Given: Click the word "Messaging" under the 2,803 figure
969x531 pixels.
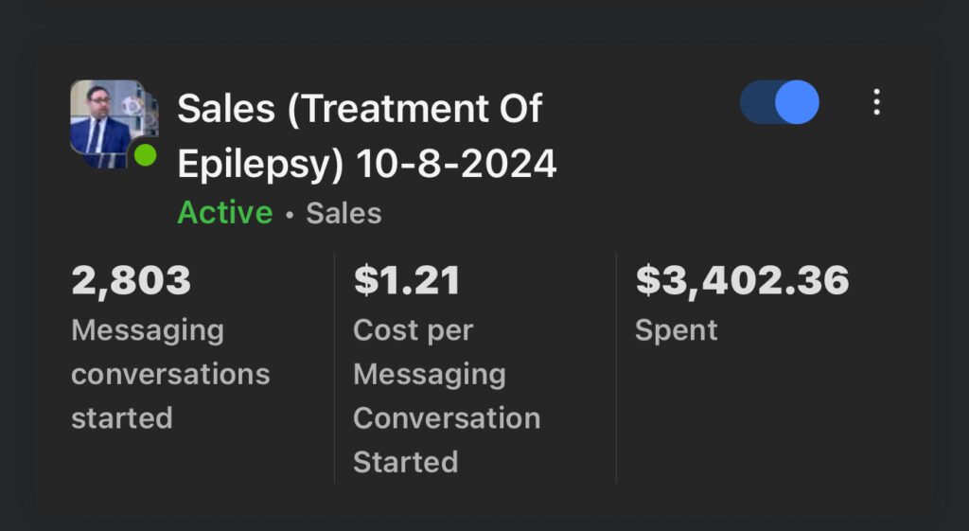Looking at the screenshot, I should pyautogui.click(x=148, y=330).
